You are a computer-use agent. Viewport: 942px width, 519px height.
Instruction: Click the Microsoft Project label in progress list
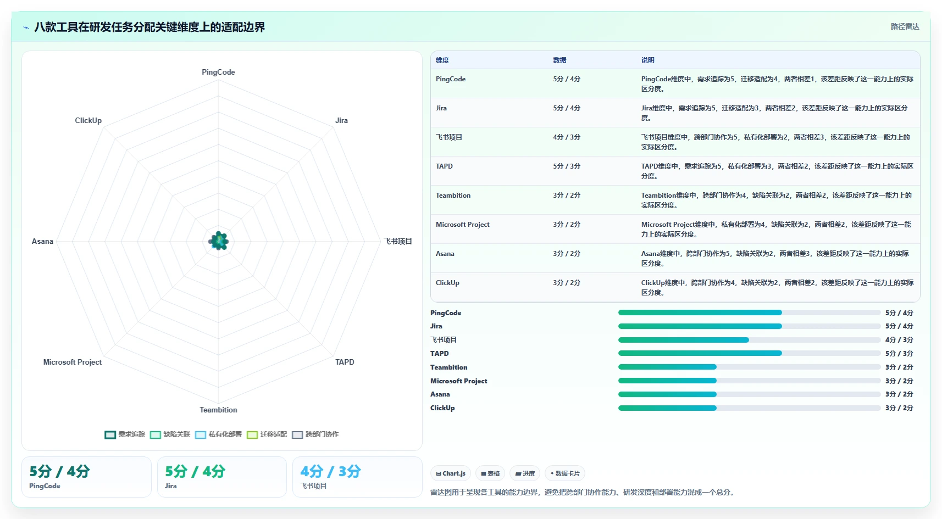458,381
